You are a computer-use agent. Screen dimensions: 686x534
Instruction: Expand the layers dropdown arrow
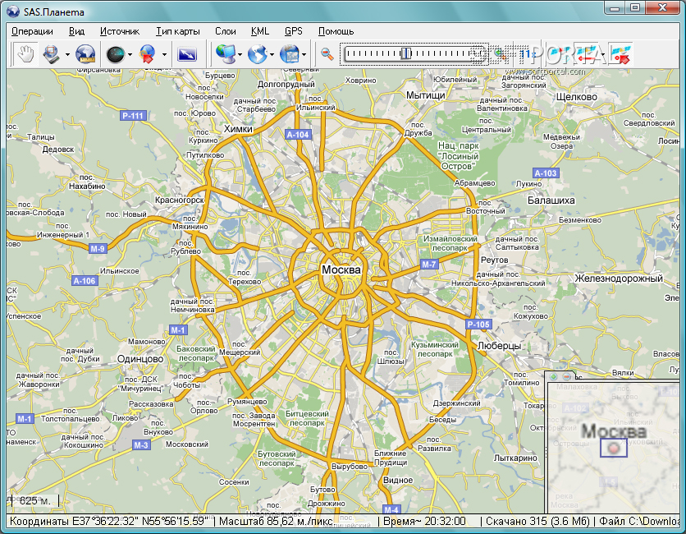(x=304, y=55)
